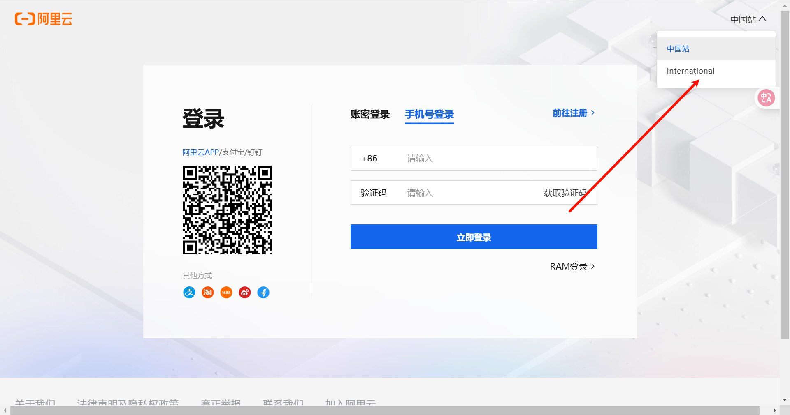Select the 手机号登录 tab
Screen dimensions: 790x415
429,114
